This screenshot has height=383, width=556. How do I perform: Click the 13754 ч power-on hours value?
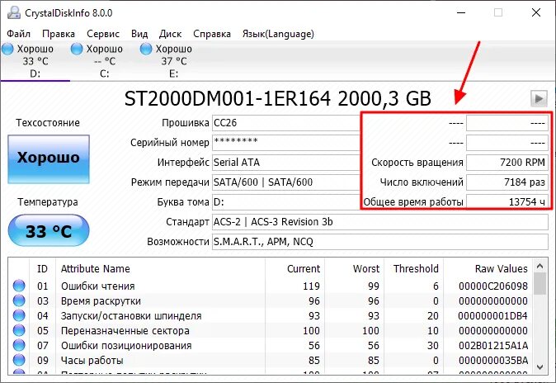(507, 201)
